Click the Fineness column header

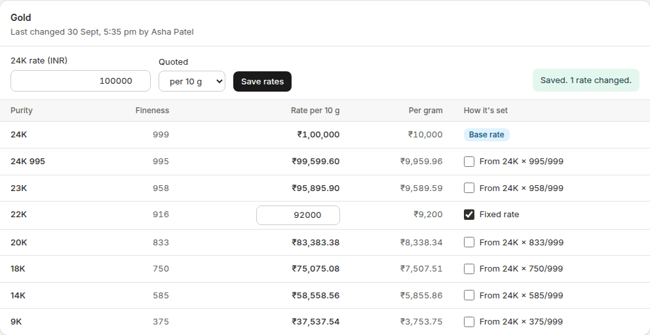[152, 111]
